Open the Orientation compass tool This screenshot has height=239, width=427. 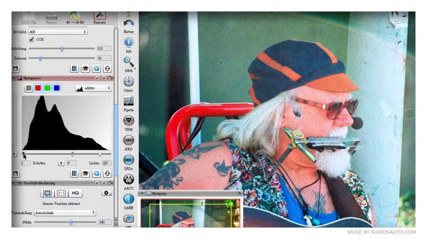pos(129,82)
